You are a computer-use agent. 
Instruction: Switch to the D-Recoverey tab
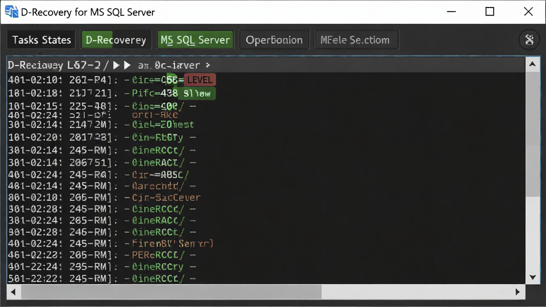[116, 40]
